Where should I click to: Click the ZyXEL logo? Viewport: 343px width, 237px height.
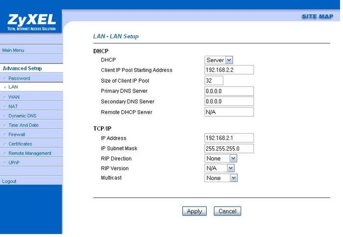[31, 22]
